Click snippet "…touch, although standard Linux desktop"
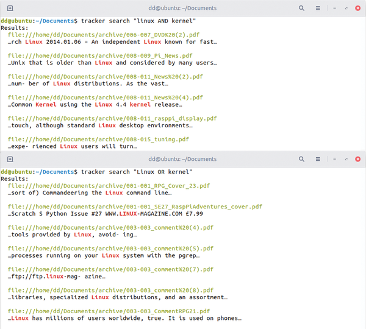This screenshot has height=329, width=366. pyautogui.click(x=100, y=126)
